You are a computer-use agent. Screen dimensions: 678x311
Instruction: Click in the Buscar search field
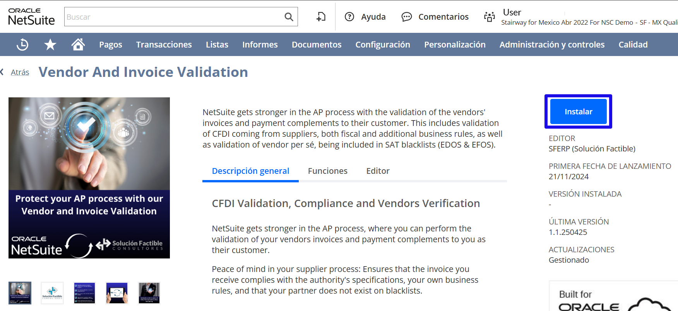coord(174,17)
